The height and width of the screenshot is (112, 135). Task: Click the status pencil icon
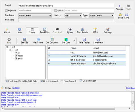tap(2, 88)
